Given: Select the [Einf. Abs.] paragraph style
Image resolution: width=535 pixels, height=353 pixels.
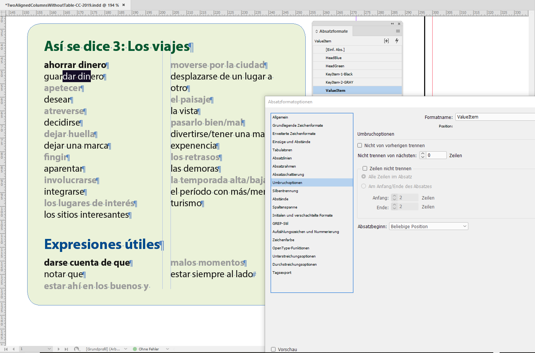Looking at the screenshot, I should (357, 49).
